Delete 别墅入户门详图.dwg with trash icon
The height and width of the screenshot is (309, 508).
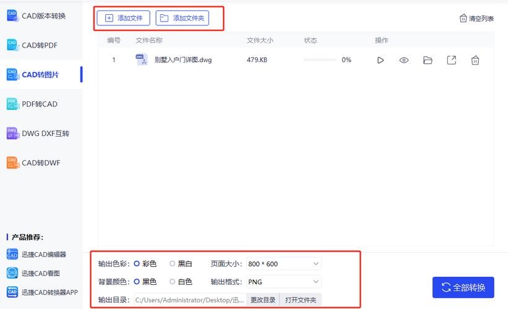point(475,60)
